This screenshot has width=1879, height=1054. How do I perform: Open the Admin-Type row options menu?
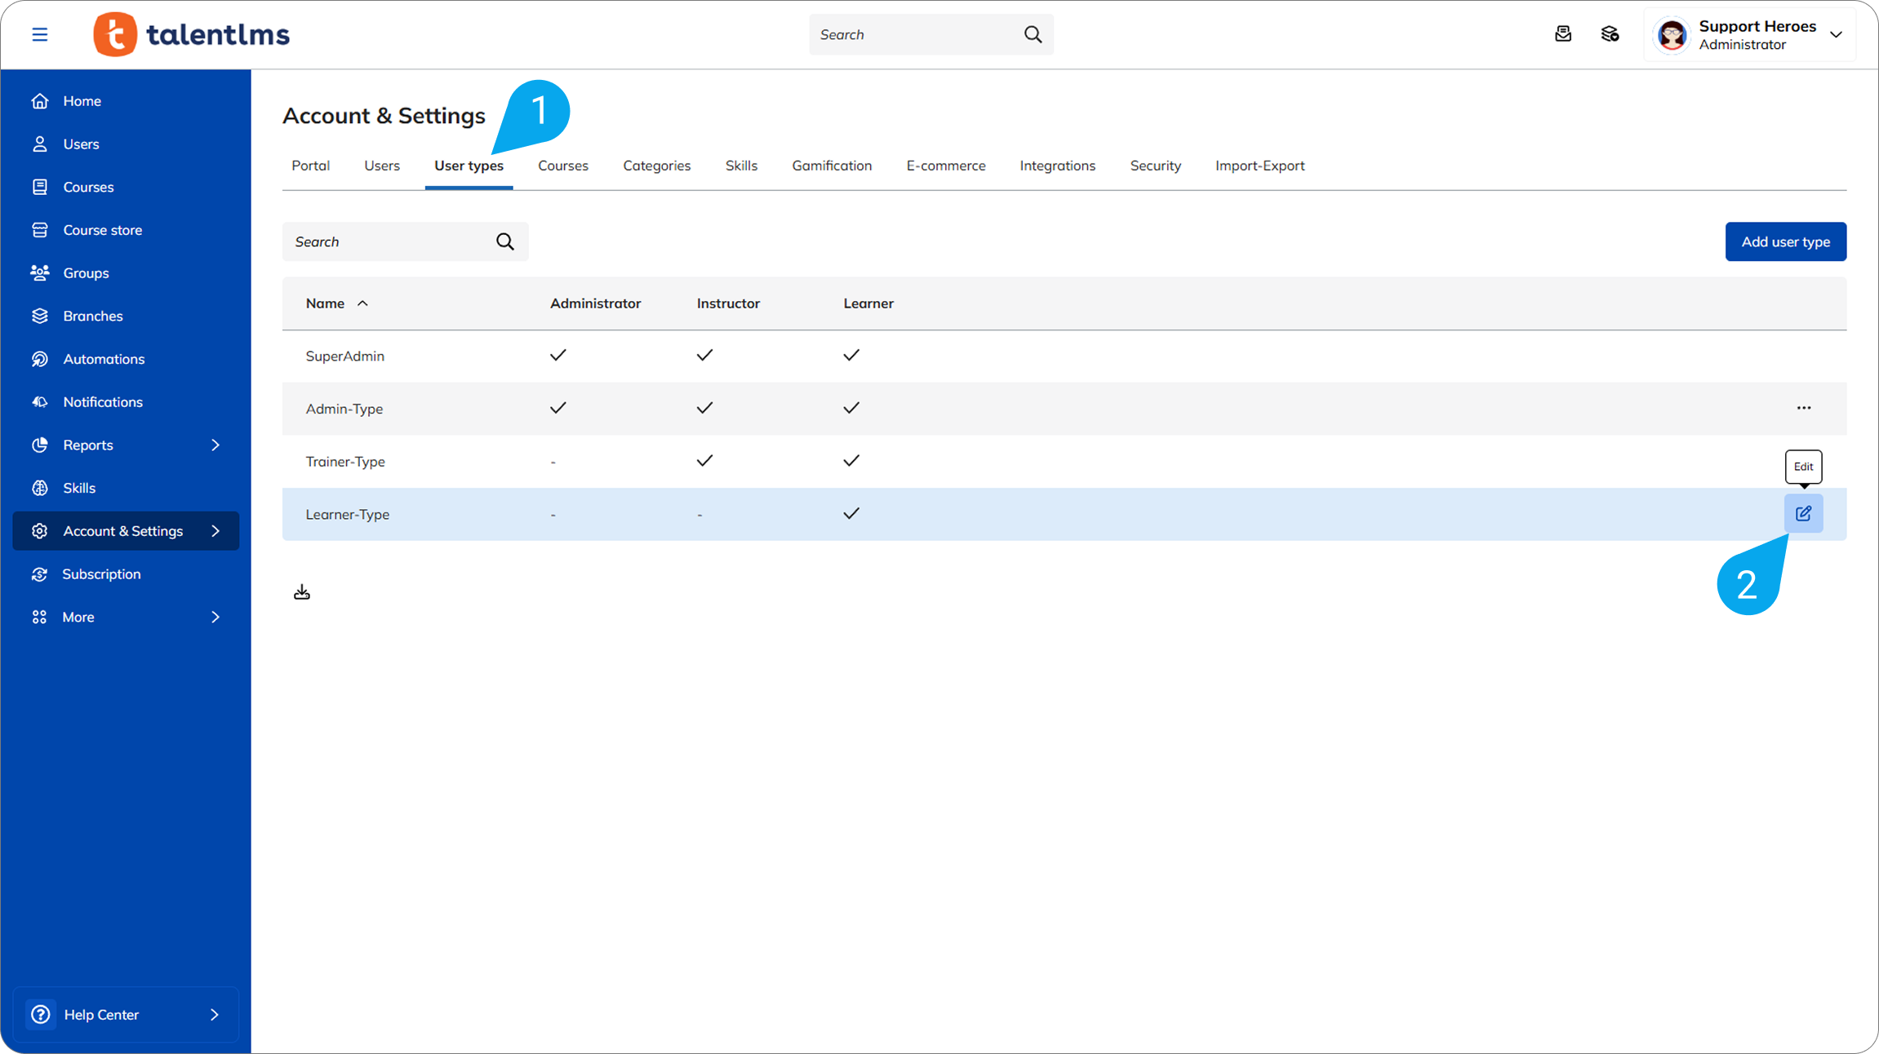1803,408
